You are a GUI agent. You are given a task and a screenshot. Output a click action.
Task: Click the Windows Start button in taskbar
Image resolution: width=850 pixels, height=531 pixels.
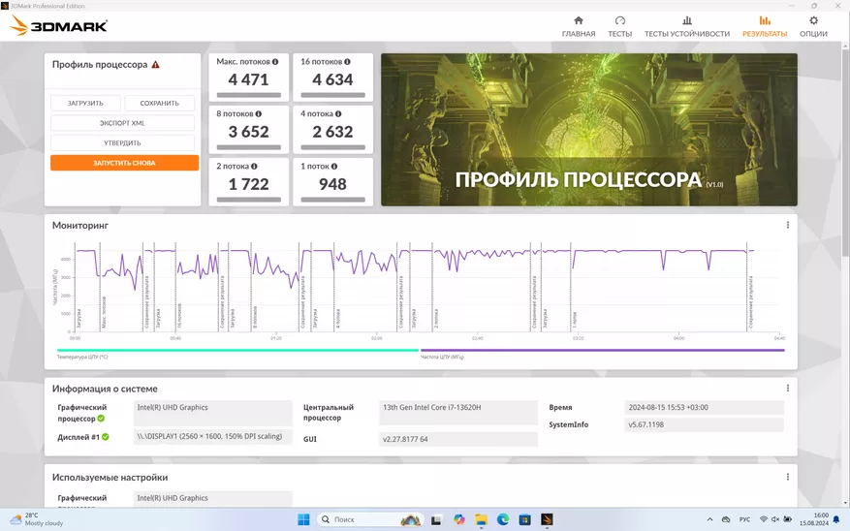tap(303, 519)
